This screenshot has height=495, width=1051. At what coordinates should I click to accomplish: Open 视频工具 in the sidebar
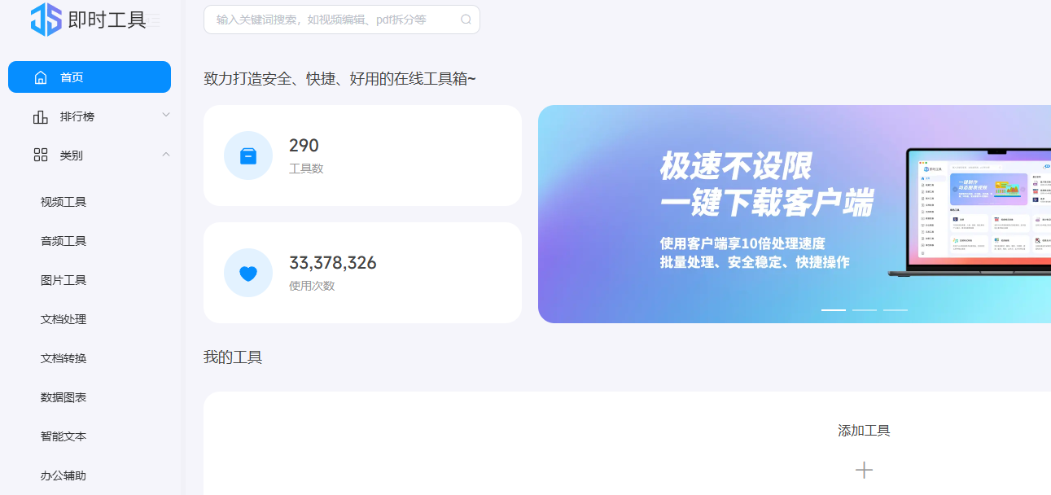pyautogui.click(x=63, y=202)
